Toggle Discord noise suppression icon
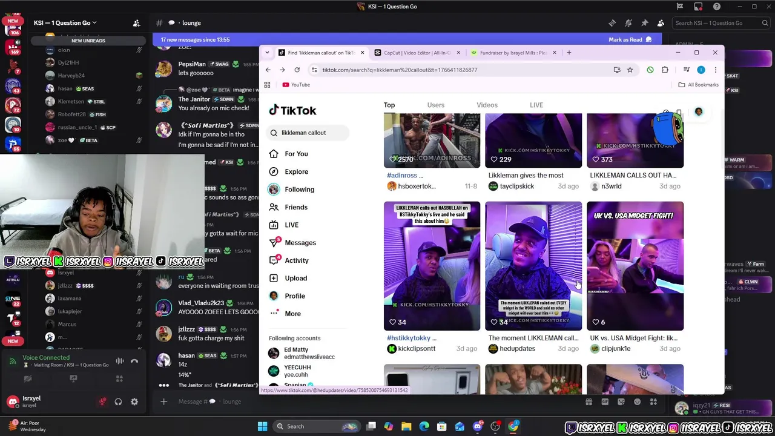Screen dimensions: 775x436 pos(120,361)
